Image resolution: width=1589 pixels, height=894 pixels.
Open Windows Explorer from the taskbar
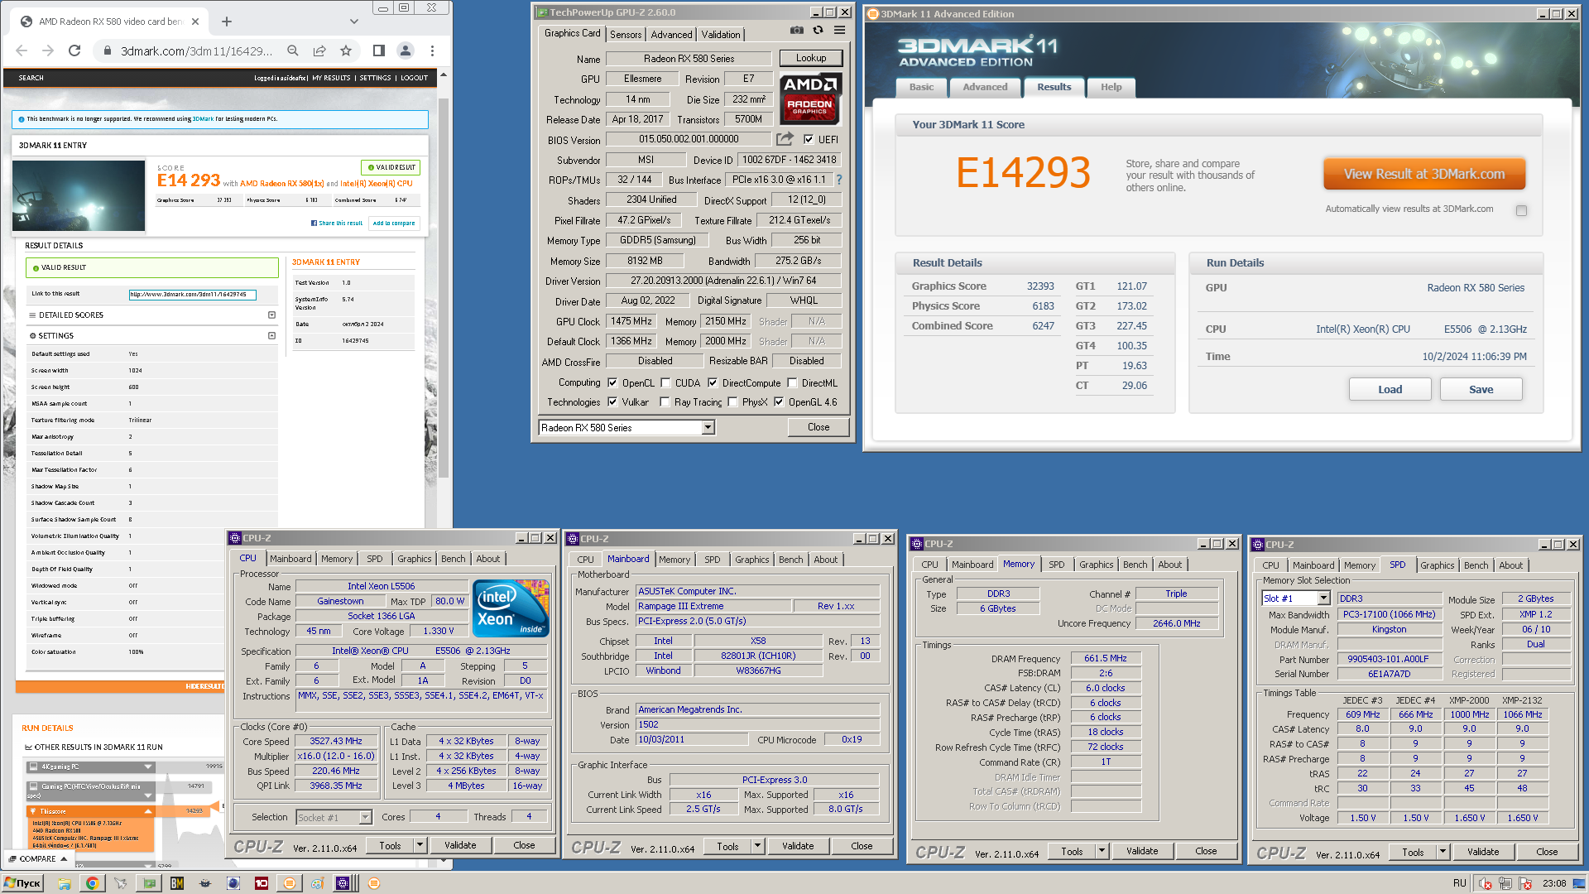point(64,883)
